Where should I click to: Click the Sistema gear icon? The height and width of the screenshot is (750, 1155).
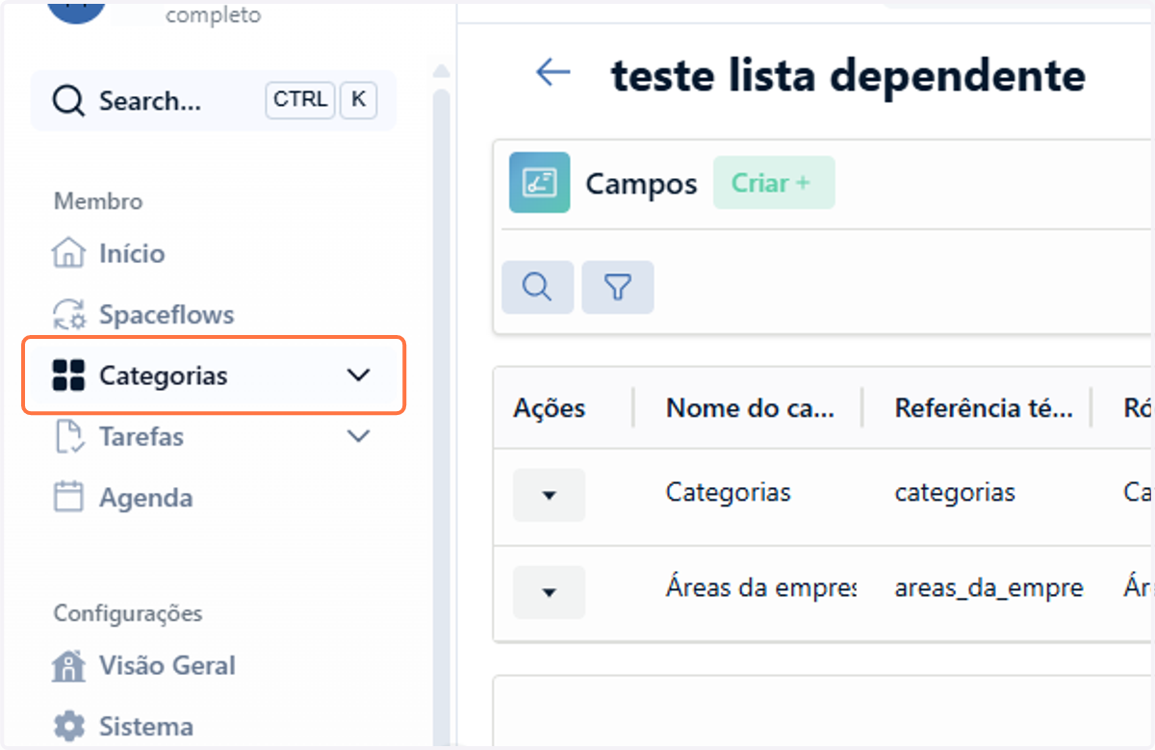click(68, 726)
